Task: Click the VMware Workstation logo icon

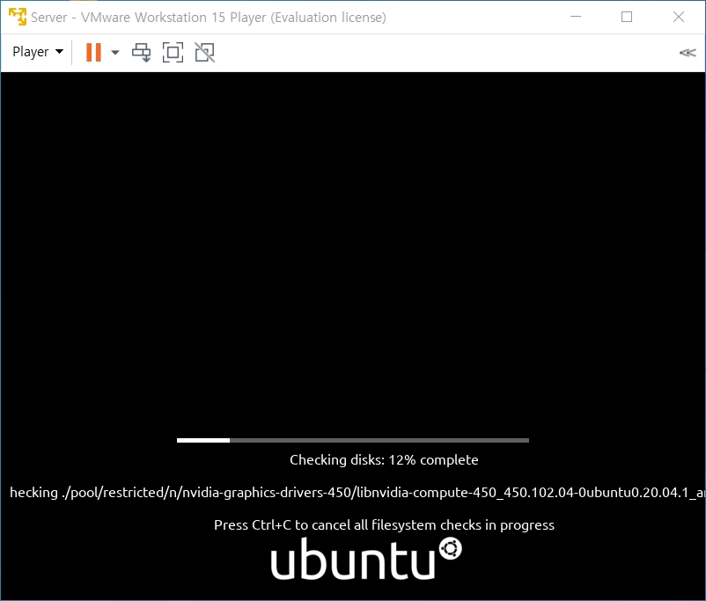Action: [18, 17]
